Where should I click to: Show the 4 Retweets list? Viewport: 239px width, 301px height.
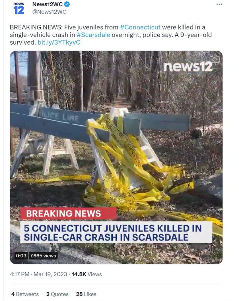point(25,294)
